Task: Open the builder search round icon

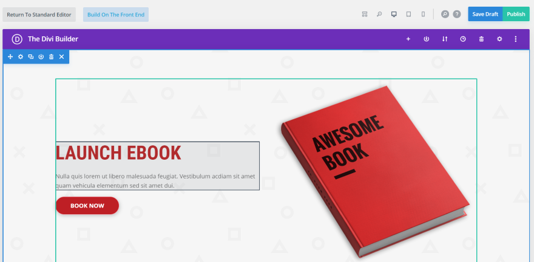Action: (x=445, y=15)
